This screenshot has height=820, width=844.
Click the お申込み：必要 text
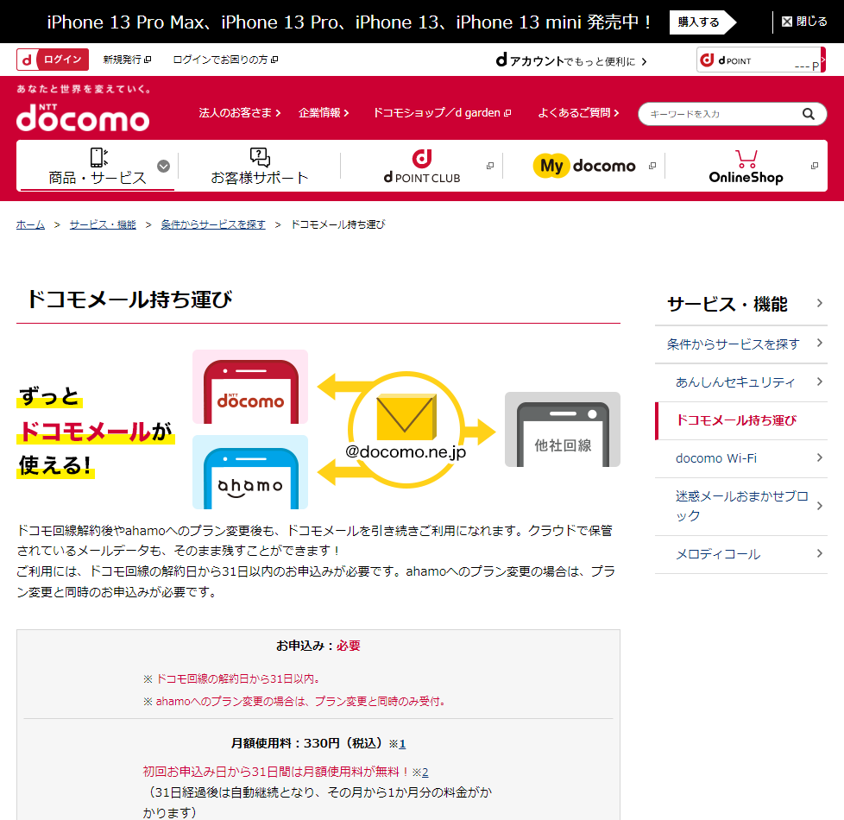pyautogui.click(x=318, y=646)
